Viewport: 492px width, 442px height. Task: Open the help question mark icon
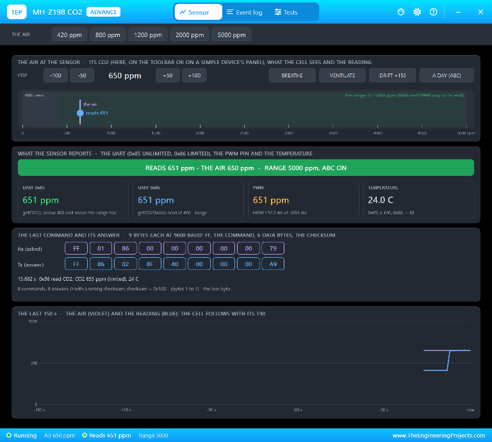433,12
